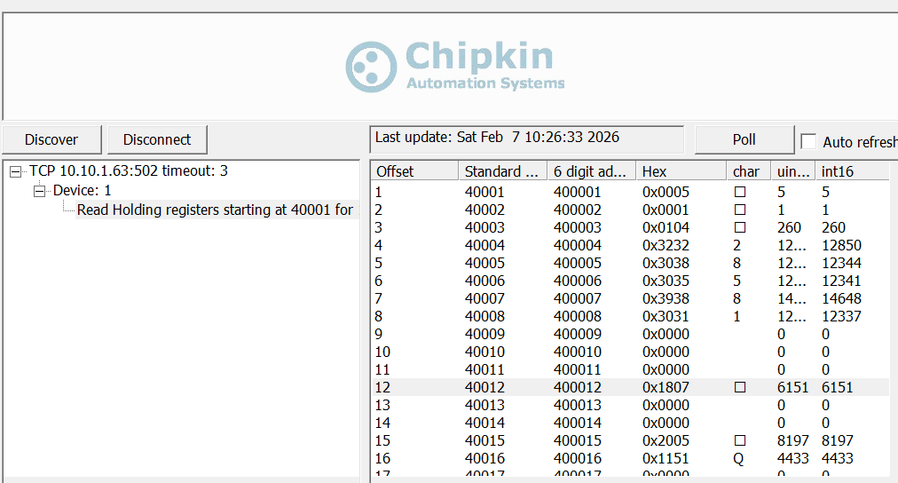Viewport: 898px width, 483px height.
Task: Collapse the TCP 10.10.1.63:502 tree node
Action: (15, 171)
